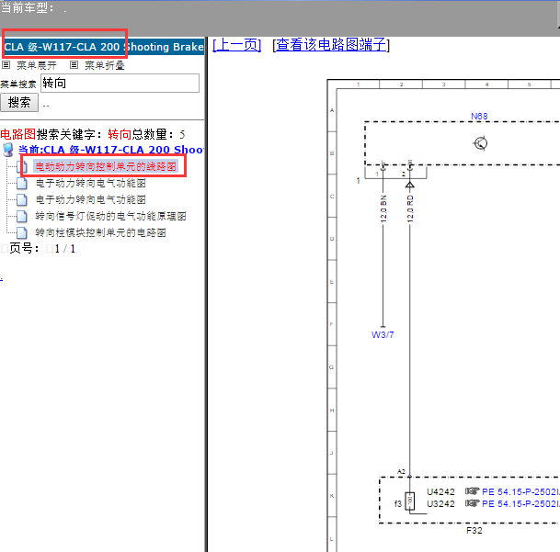Screen dimensions: 560x552
Task: Open the 查看该电路图端子 link
Action: tap(331, 45)
